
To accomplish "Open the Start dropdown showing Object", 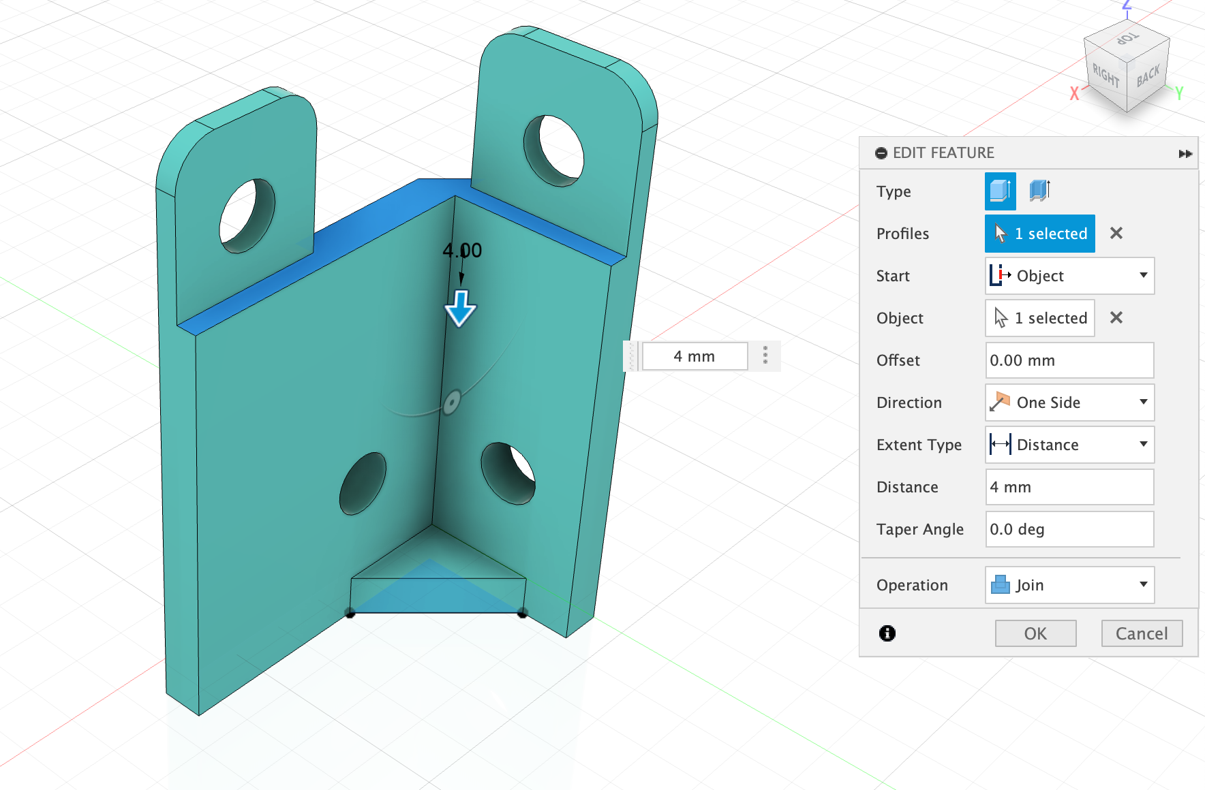I will tap(1069, 276).
